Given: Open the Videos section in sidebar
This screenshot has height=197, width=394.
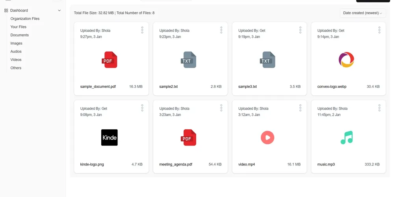Looking at the screenshot, I should click(16, 60).
